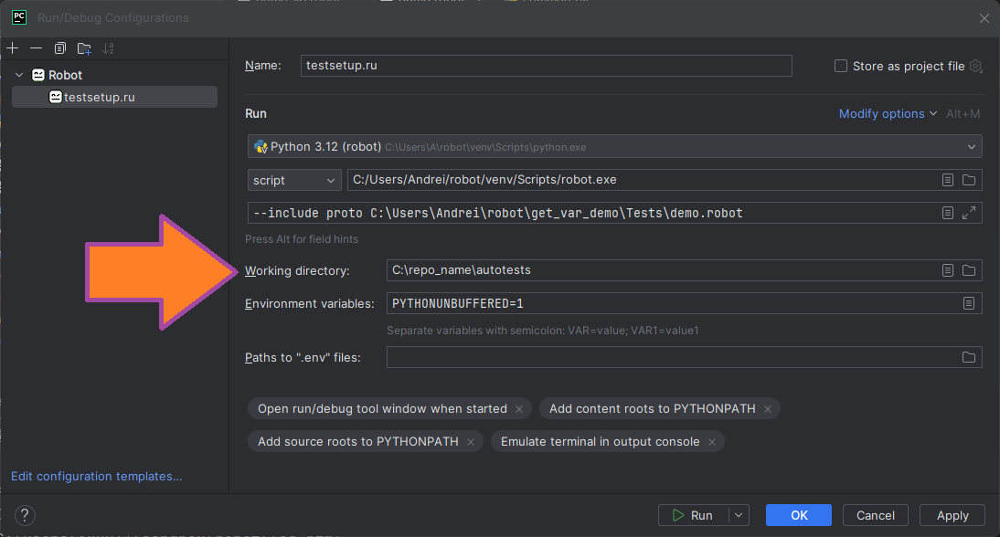
Task: Open project file storage settings gear
Action: point(975,67)
